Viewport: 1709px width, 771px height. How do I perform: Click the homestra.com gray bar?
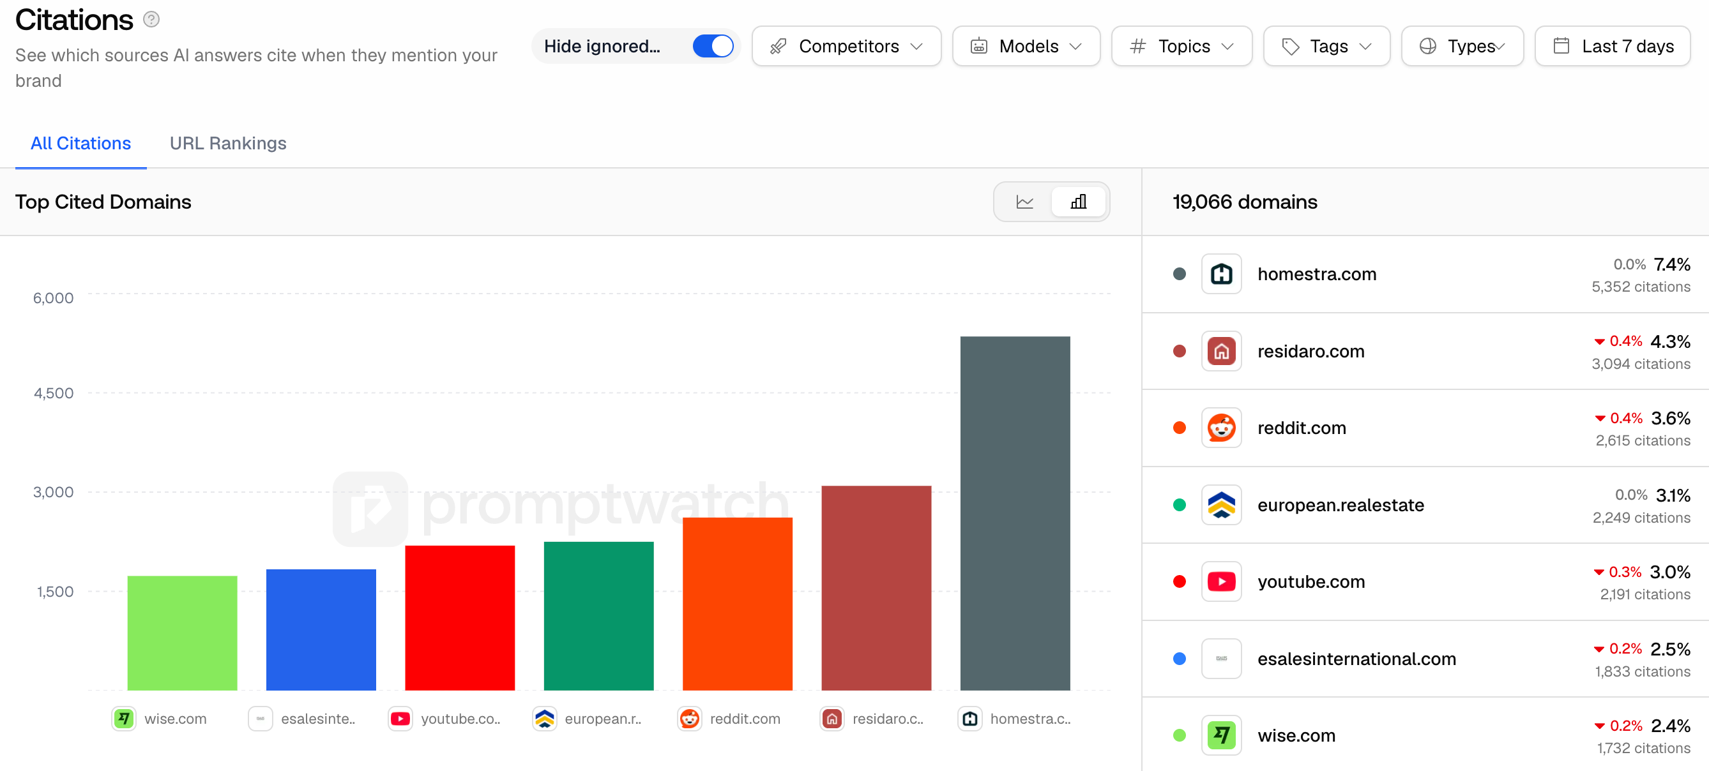(1015, 513)
